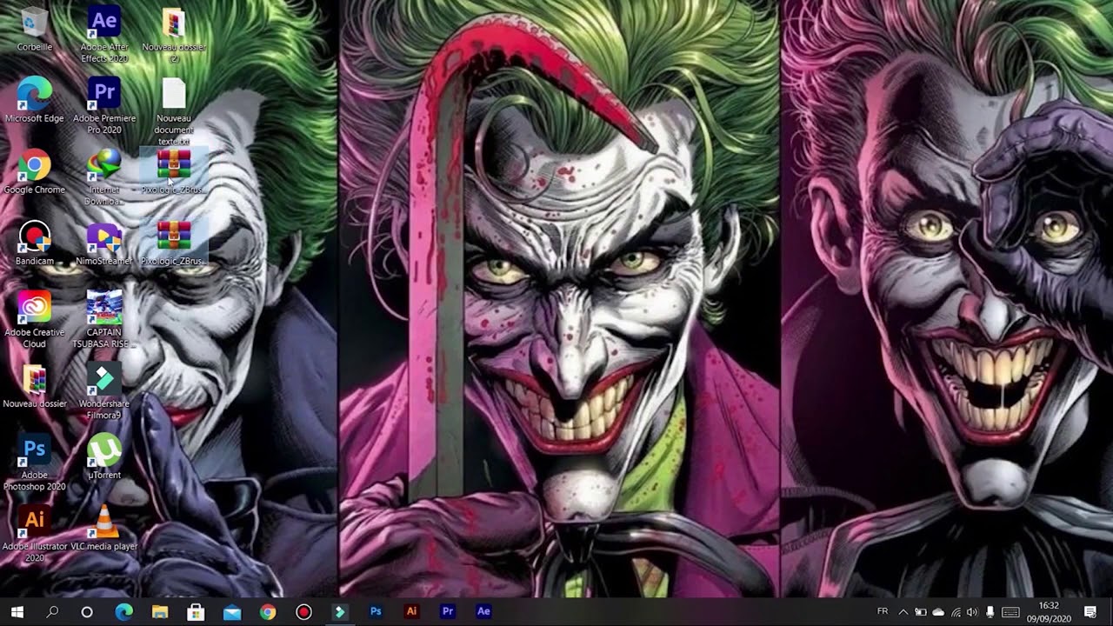Select the Bandicam desktop shortcut

(35, 243)
